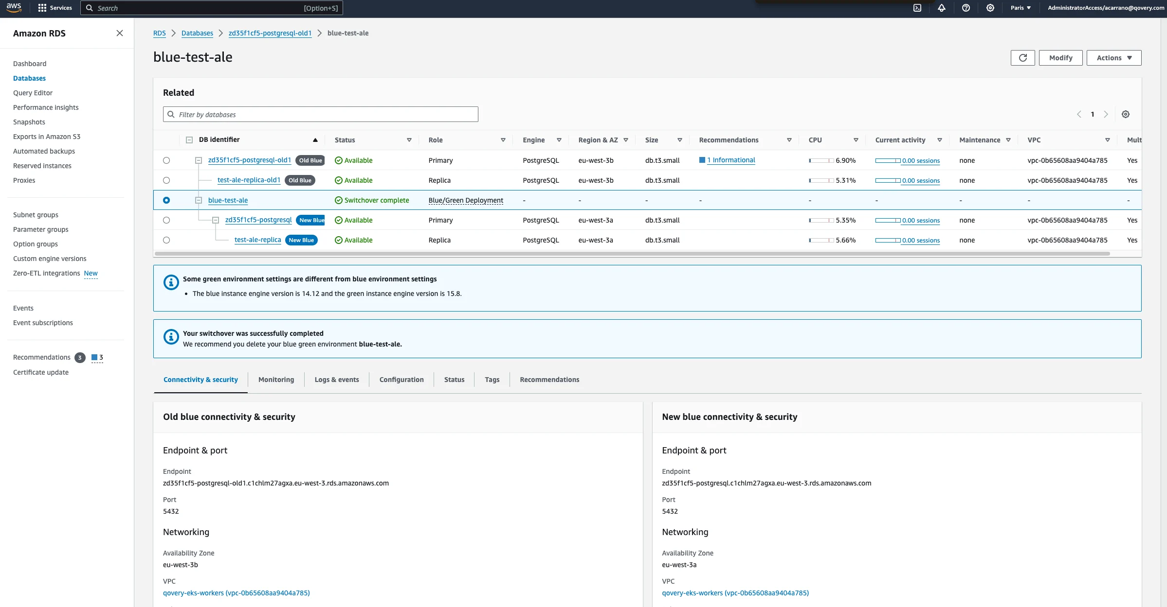Image resolution: width=1167 pixels, height=607 pixels.
Task: Focus the Filter by databases field
Action: coord(321,114)
